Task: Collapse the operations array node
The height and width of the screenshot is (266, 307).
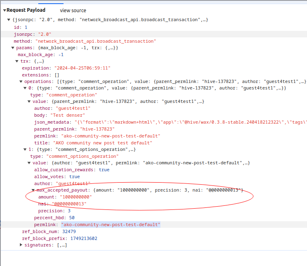Action: [x=20, y=82]
